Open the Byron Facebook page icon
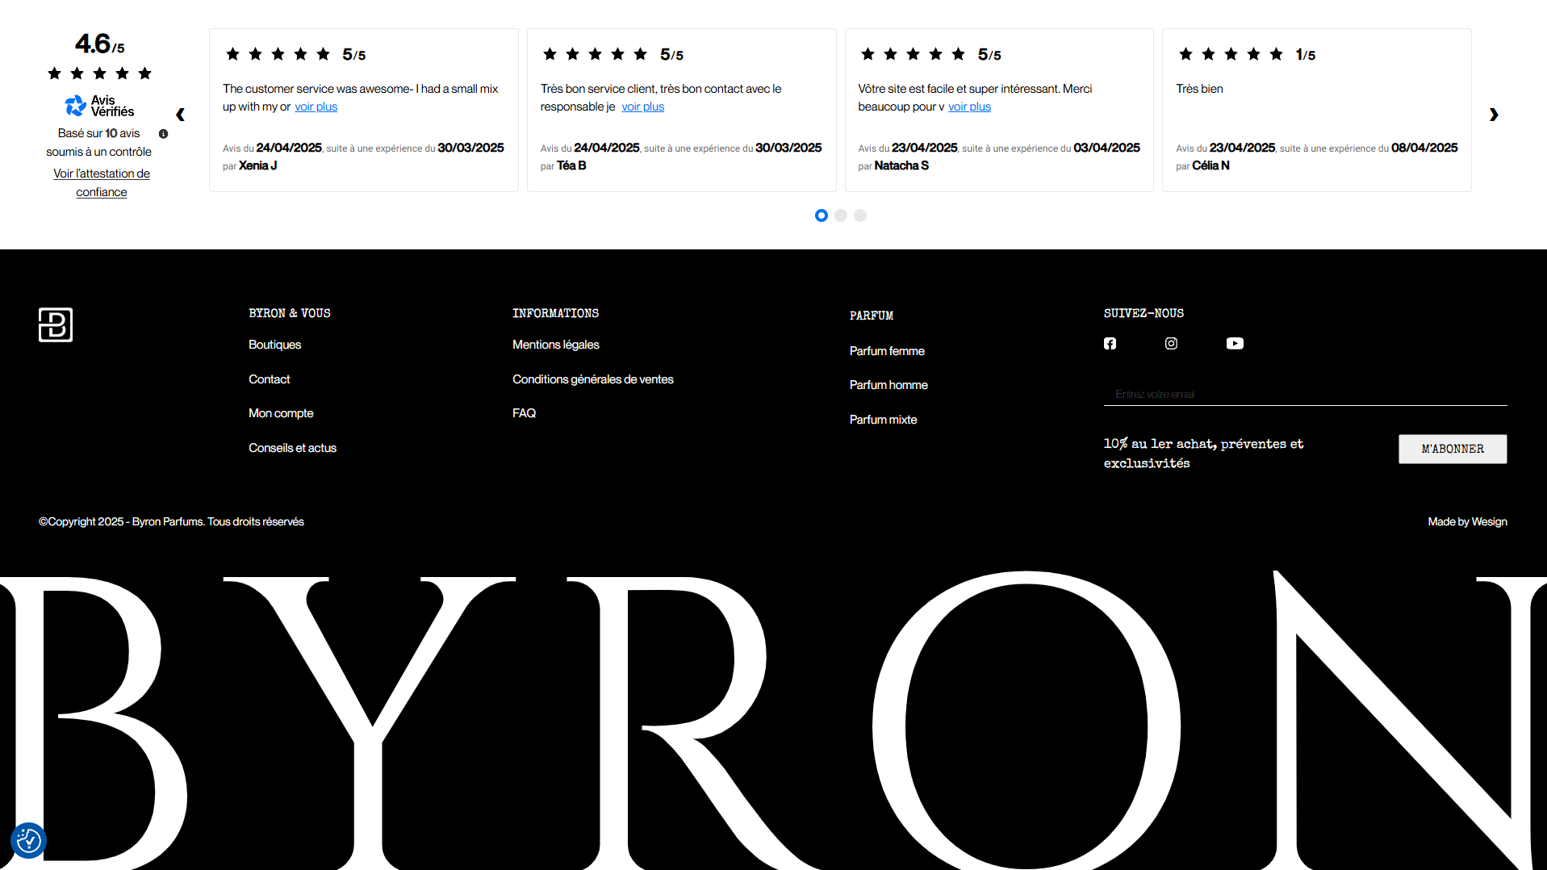 click(1110, 344)
